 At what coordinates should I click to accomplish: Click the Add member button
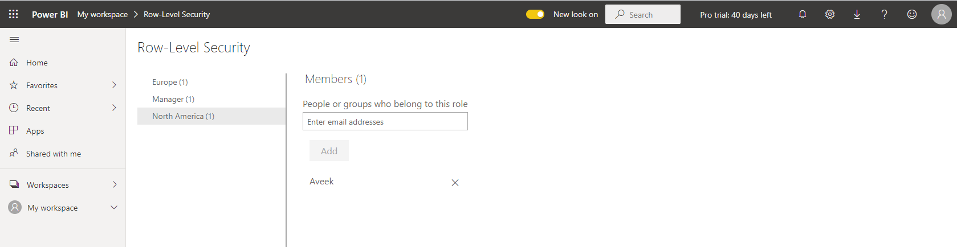point(329,151)
